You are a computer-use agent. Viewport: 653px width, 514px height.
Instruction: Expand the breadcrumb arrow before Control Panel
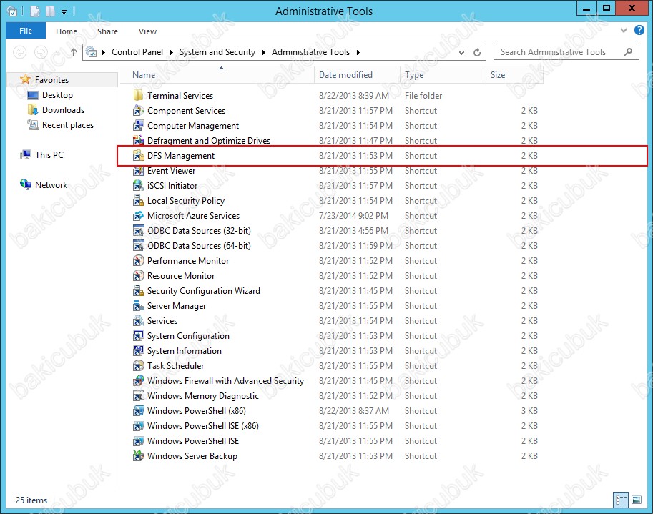(x=103, y=52)
